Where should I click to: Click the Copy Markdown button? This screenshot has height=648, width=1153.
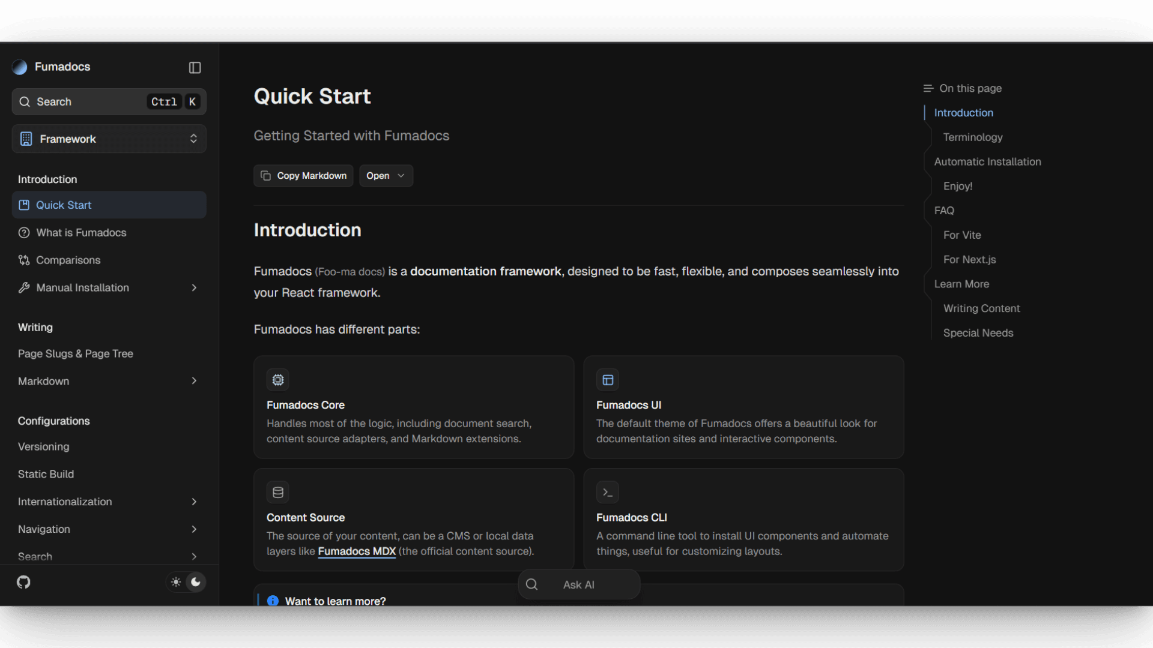click(303, 176)
